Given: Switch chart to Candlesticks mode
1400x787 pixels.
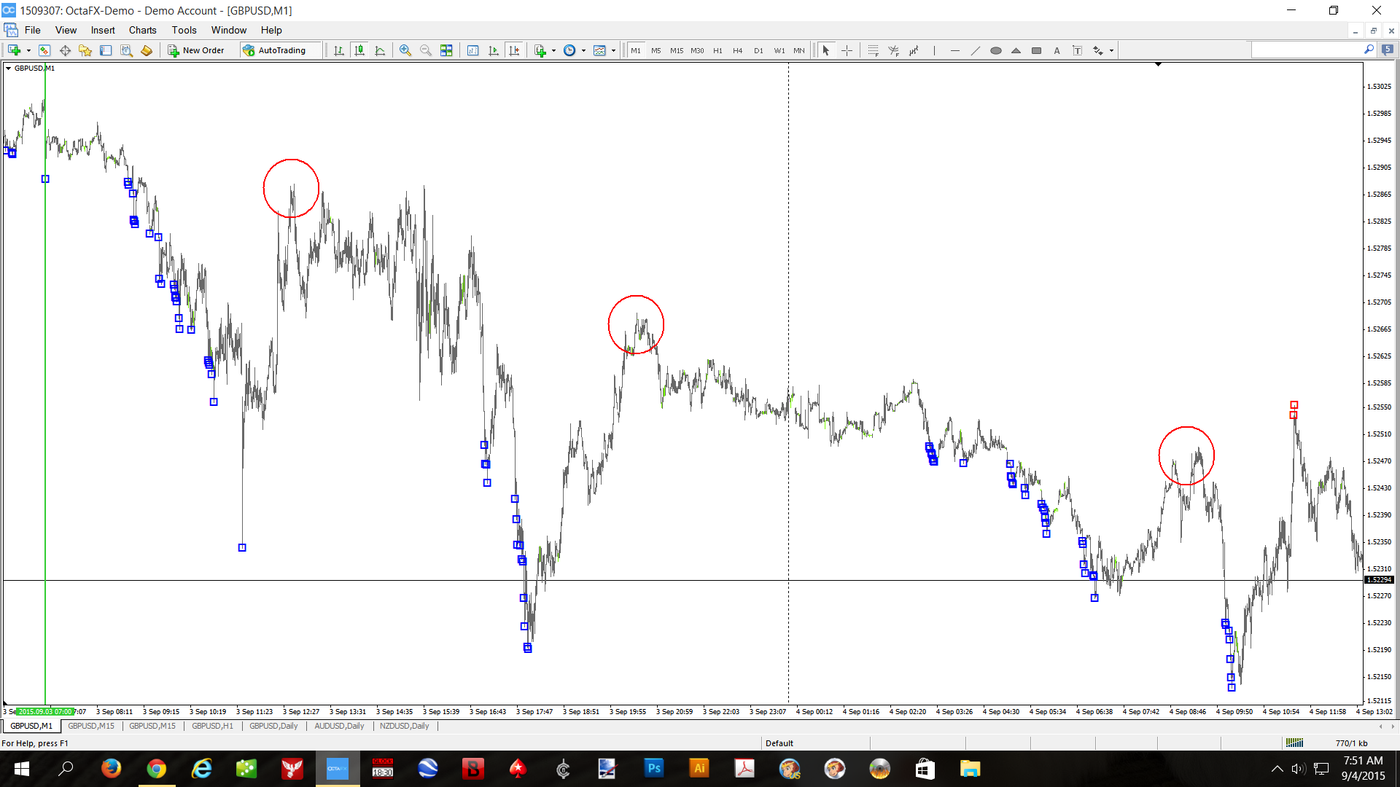Looking at the screenshot, I should (x=359, y=50).
